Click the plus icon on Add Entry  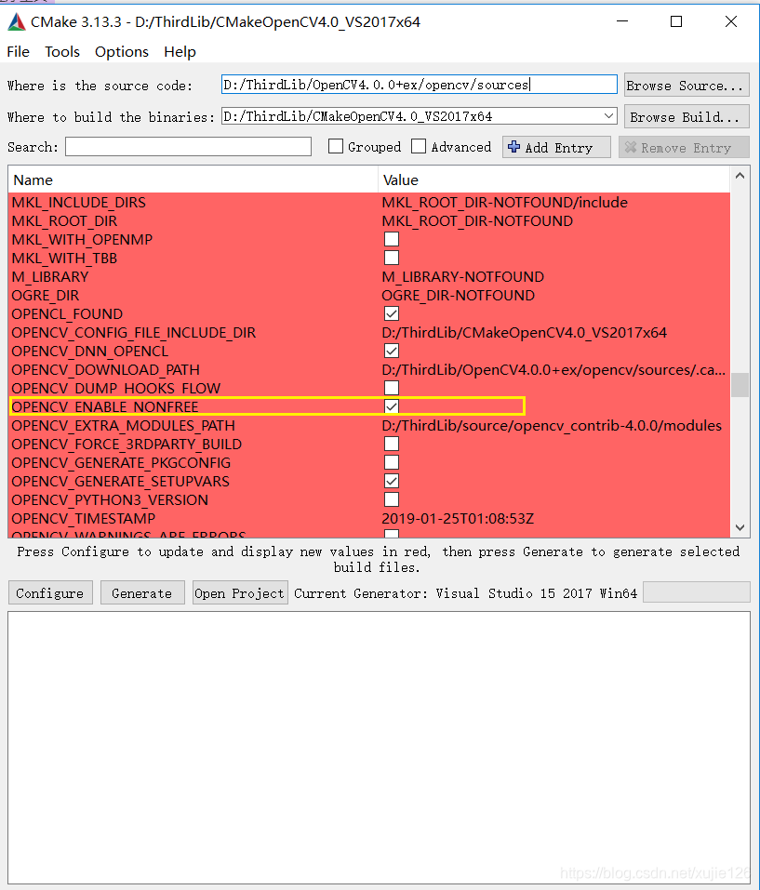(514, 147)
